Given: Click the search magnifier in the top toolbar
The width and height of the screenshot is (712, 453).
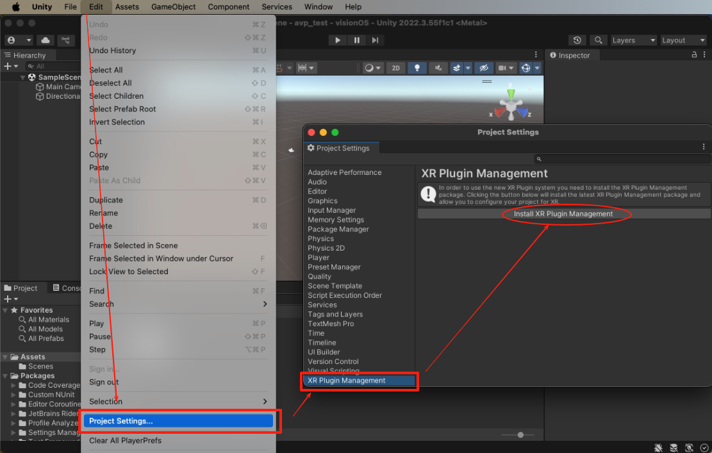Looking at the screenshot, I should (599, 40).
